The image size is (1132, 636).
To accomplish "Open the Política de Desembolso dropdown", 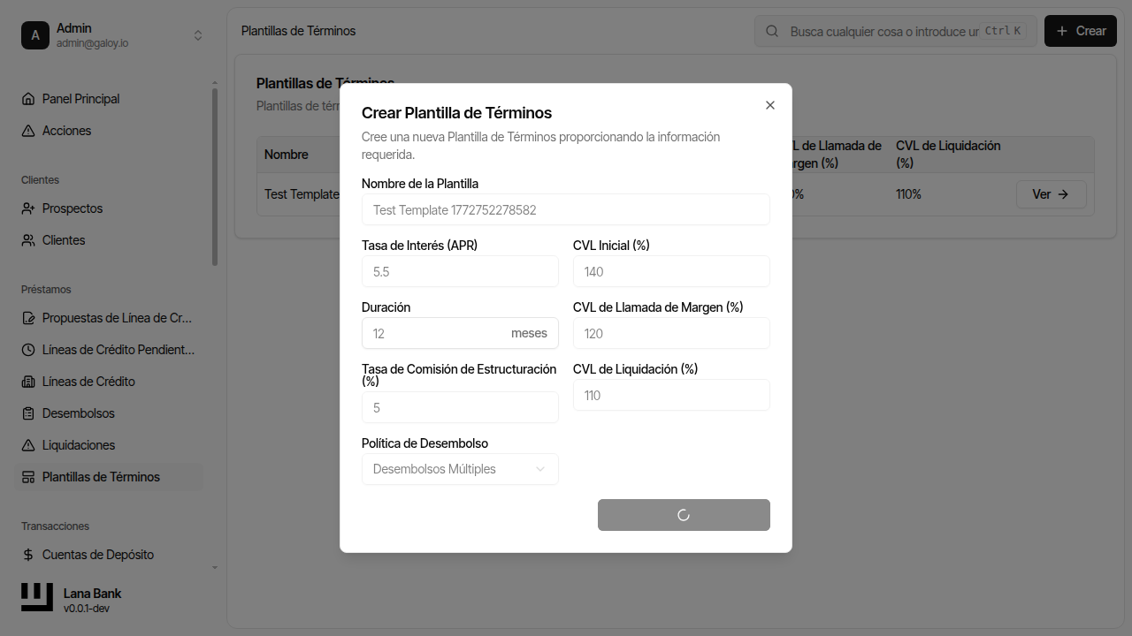I will (x=460, y=469).
